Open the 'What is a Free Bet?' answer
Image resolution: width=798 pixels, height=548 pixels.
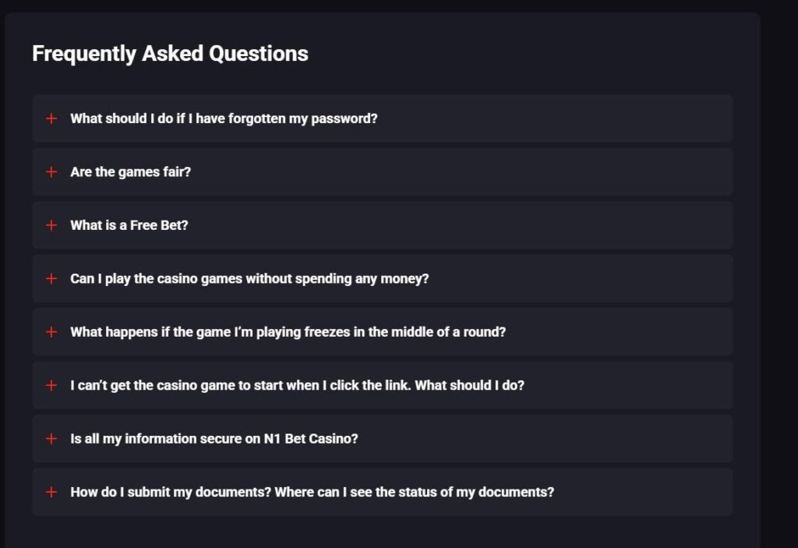coord(129,225)
